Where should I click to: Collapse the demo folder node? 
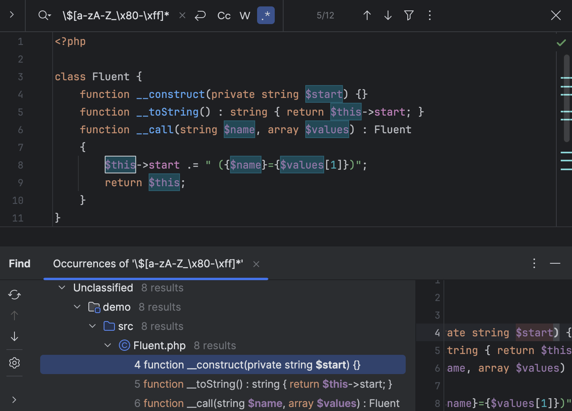pyautogui.click(x=77, y=307)
